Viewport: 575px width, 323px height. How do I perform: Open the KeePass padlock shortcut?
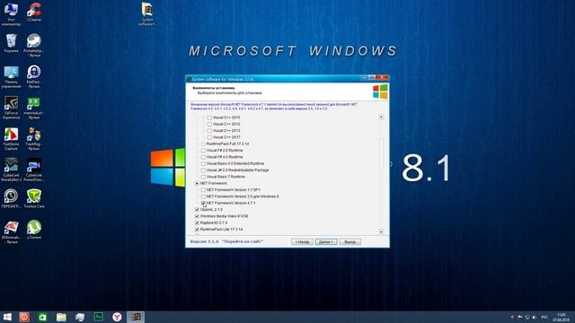coord(34,77)
